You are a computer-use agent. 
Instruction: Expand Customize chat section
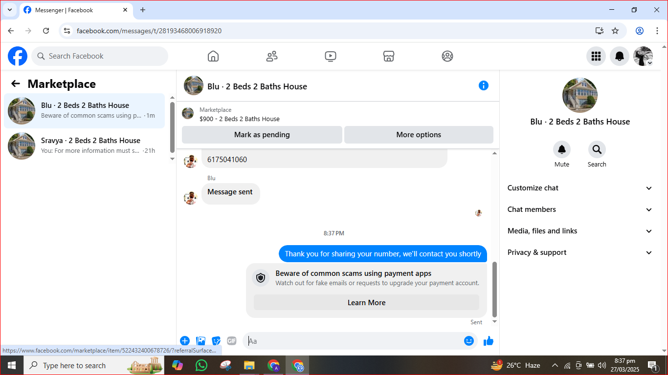[x=580, y=188]
